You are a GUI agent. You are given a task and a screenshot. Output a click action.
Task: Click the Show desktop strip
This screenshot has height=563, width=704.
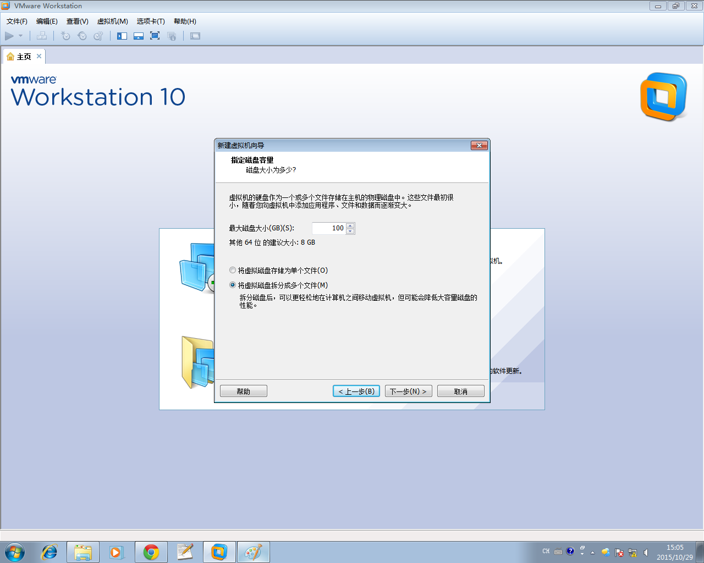point(700,552)
